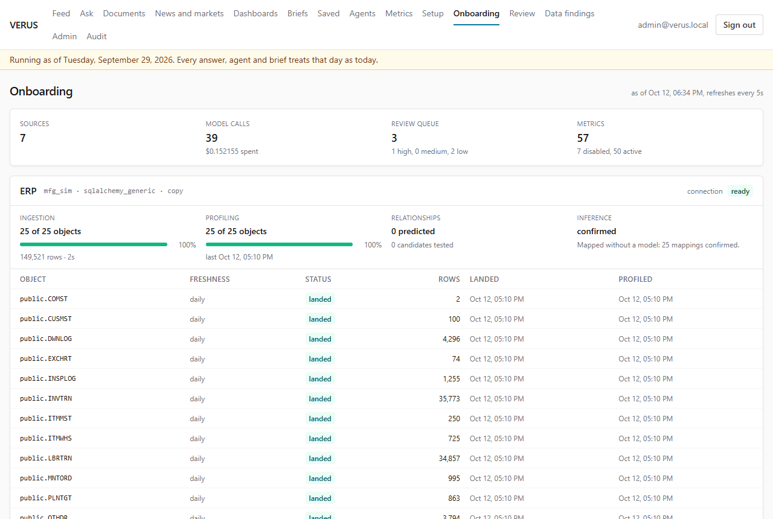Click the VERUS logo
The height and width of the screenshot is (519, 773).
(x=24, y=25)
